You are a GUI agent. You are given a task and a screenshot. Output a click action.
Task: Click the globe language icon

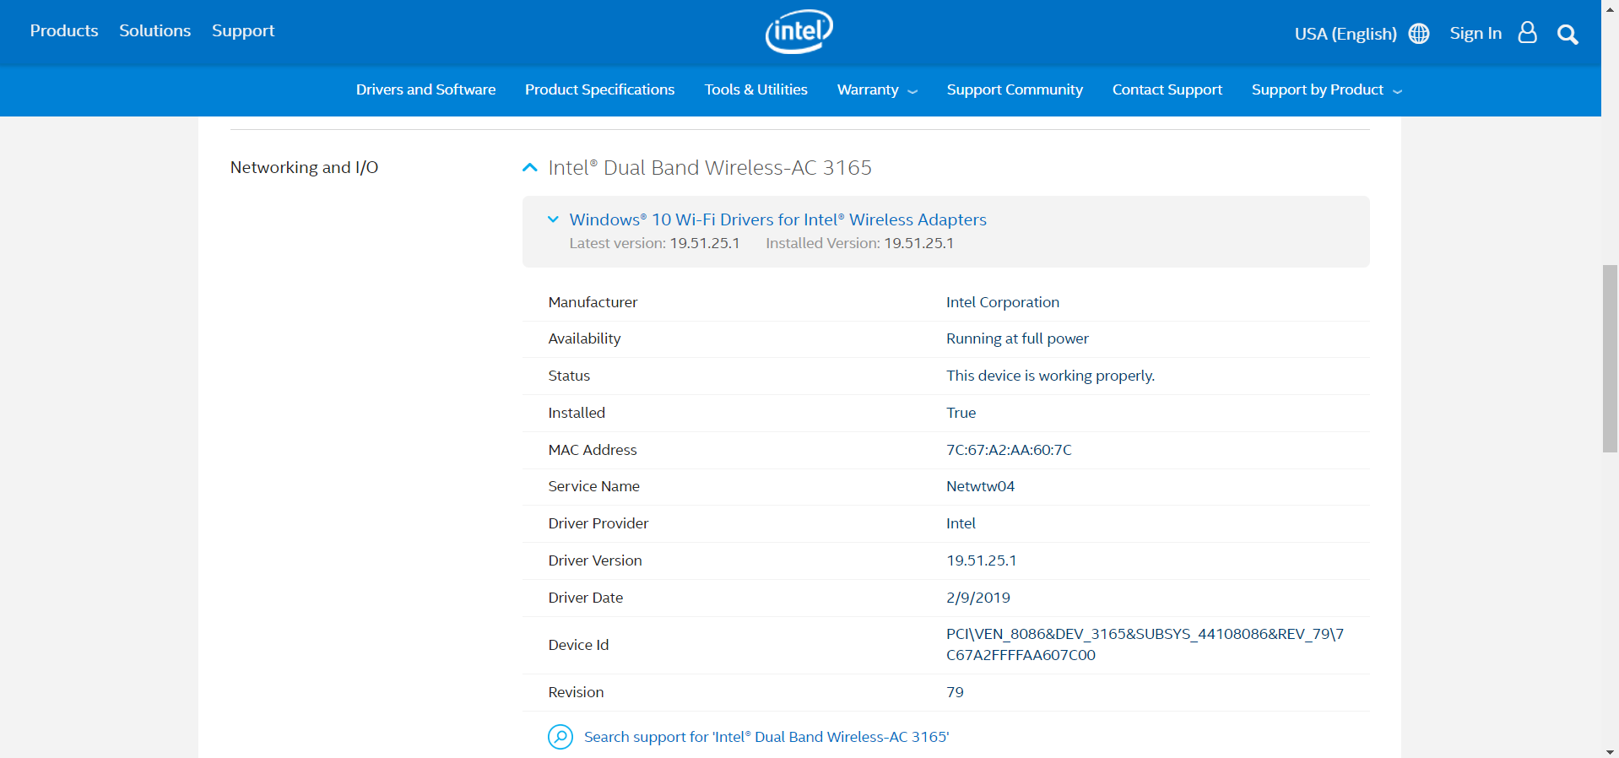click(x=1419, y=34)
